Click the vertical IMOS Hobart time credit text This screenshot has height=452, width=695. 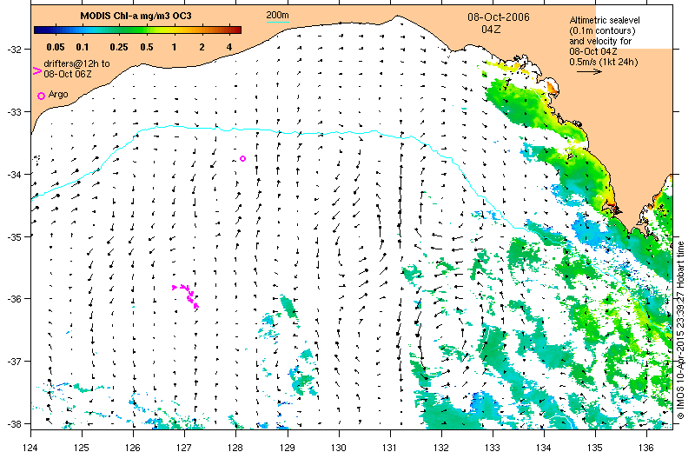pos(681,330)
